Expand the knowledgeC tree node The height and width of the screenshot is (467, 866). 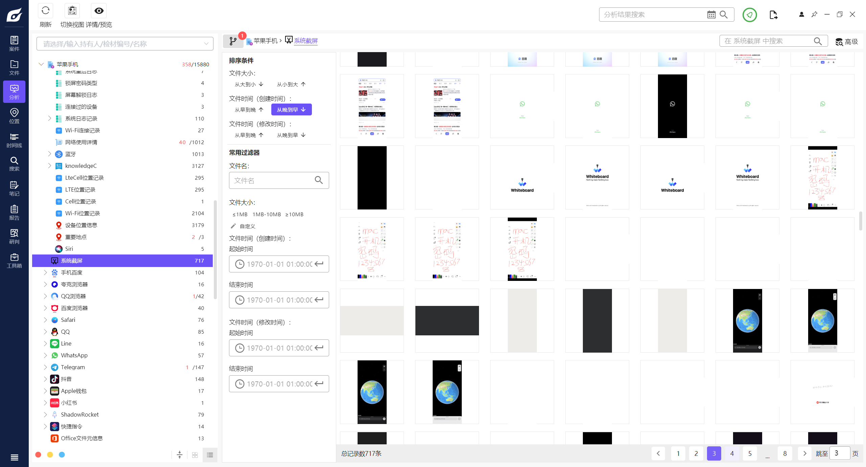50,166
